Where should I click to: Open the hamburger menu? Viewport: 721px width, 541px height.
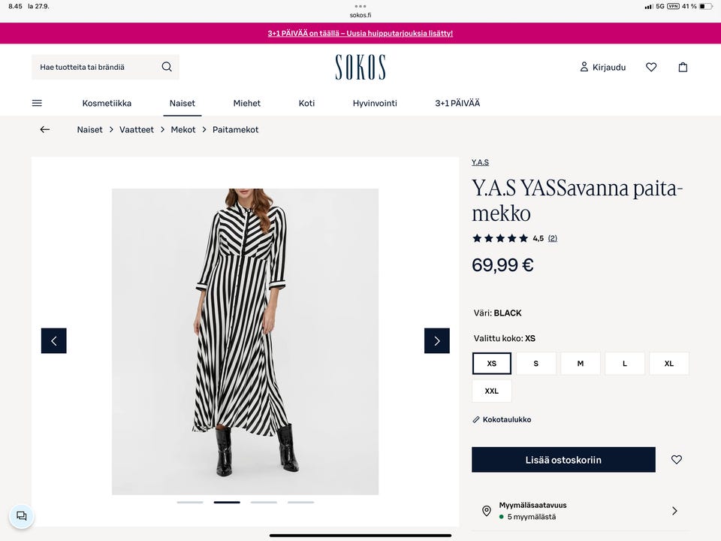click(x=37, y=103)
